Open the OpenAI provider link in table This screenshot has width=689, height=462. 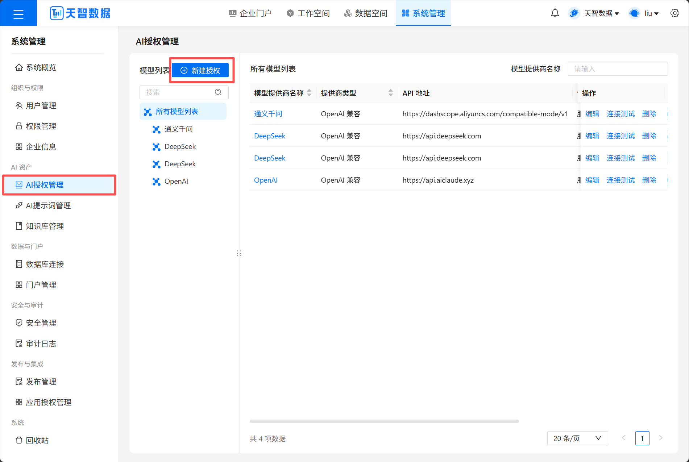tap(266, 180)
